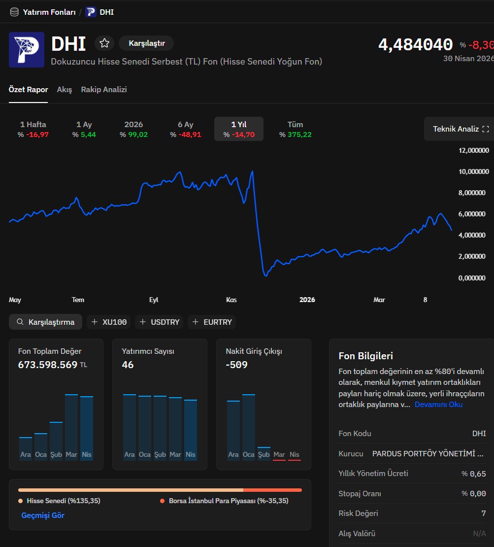Click the Karşılaştır button
This screenshot has width=494, height=547.
pyautogui.click(x=146, y=43)
